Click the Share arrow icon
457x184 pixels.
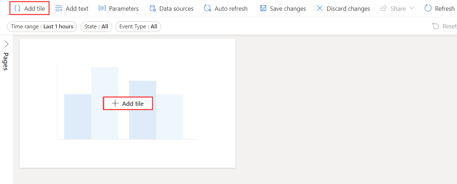tap(384, 8)
